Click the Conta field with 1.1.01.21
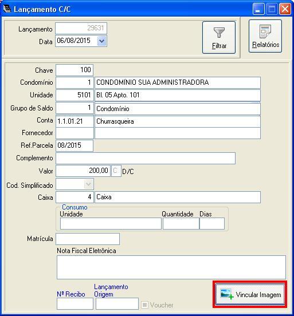The image size is (294, 316). pyautogui.click(x=75, y=121)
